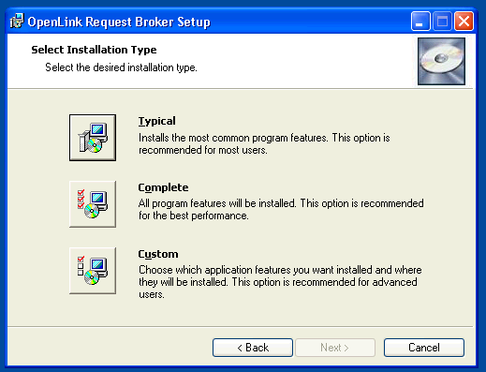Click 'Select the desired installation type' subtitle
The width and height of the screenshot is (486, 372).
[x=121, y=67]
